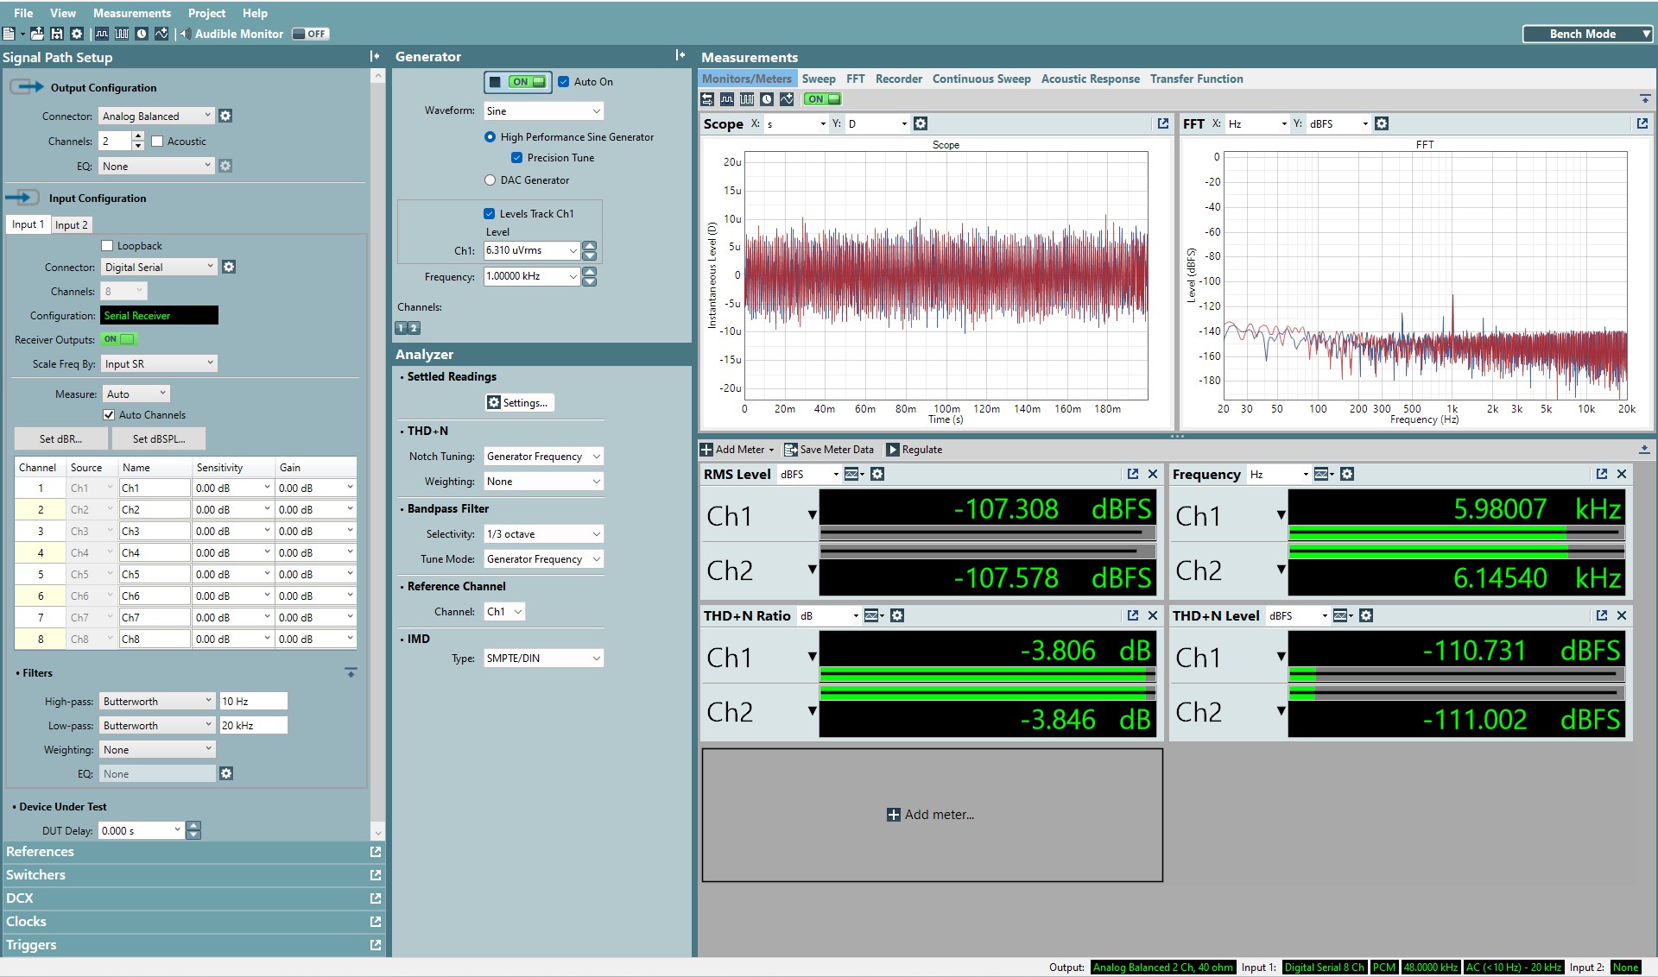
Task: Click the Add meter... placeholder
Action: [x=931, y=814]
